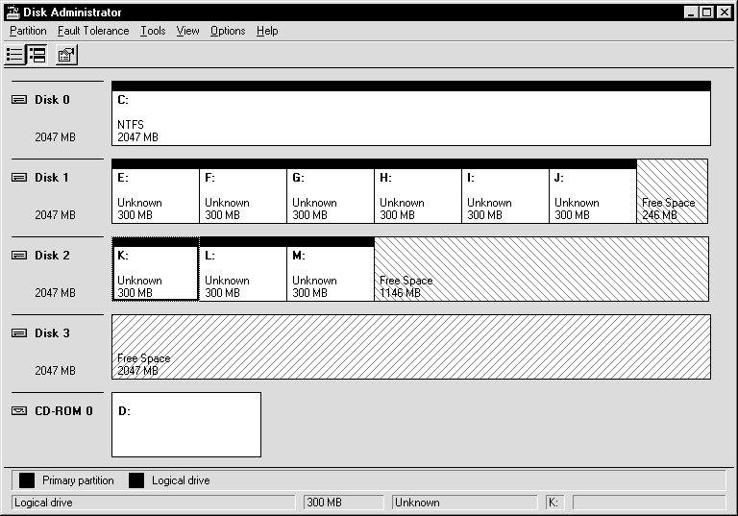
Task: Minimize the Disk Administrator window
Action: (x=691, y=12)
